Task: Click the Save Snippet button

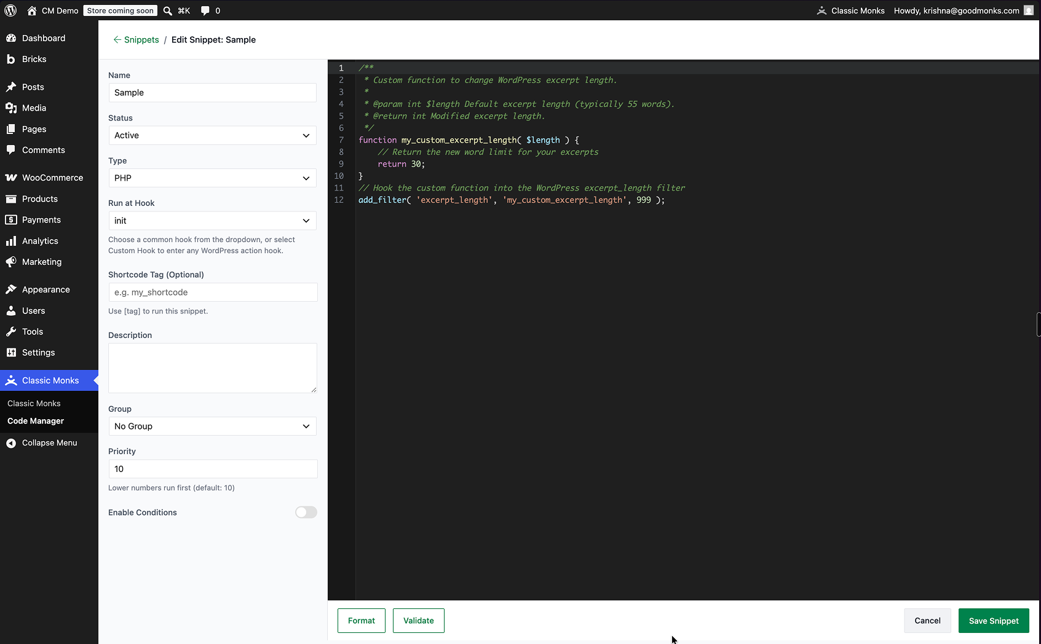Action: 994,621
